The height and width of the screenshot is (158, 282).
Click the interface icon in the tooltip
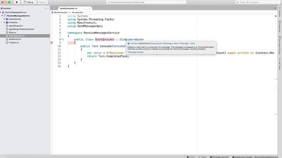(x=129, y=43)
